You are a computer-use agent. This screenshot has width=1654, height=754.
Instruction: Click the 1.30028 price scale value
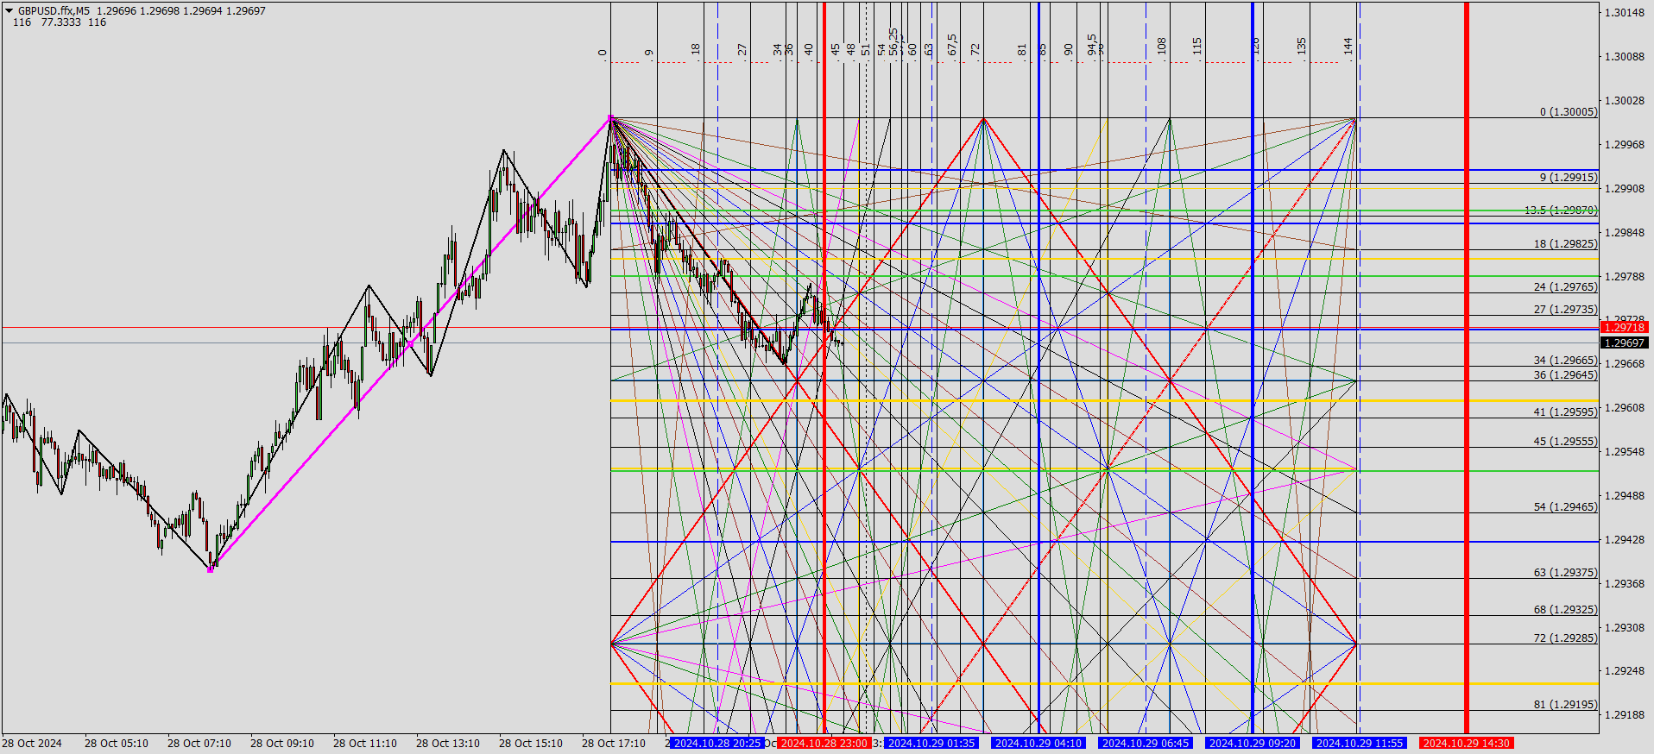click(x=1625, y=101)
